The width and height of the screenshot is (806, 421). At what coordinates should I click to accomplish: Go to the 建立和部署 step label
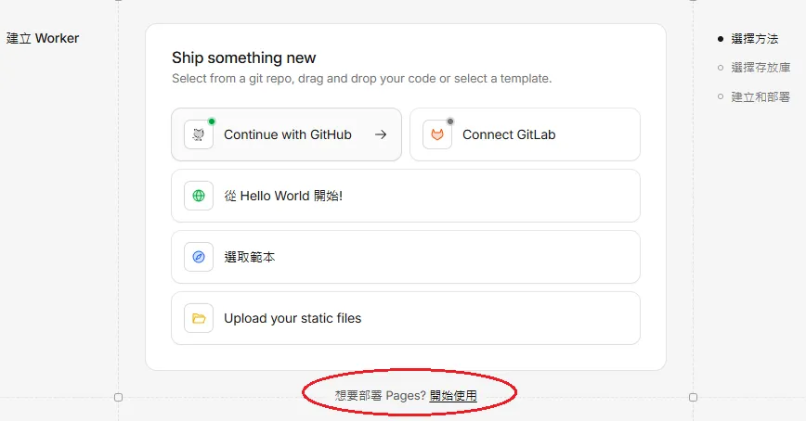pyautogui.click(x=760, y=96)
